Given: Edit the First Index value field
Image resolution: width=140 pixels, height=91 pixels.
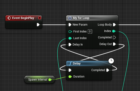Looking at the screenshot, I should [90, 31].
